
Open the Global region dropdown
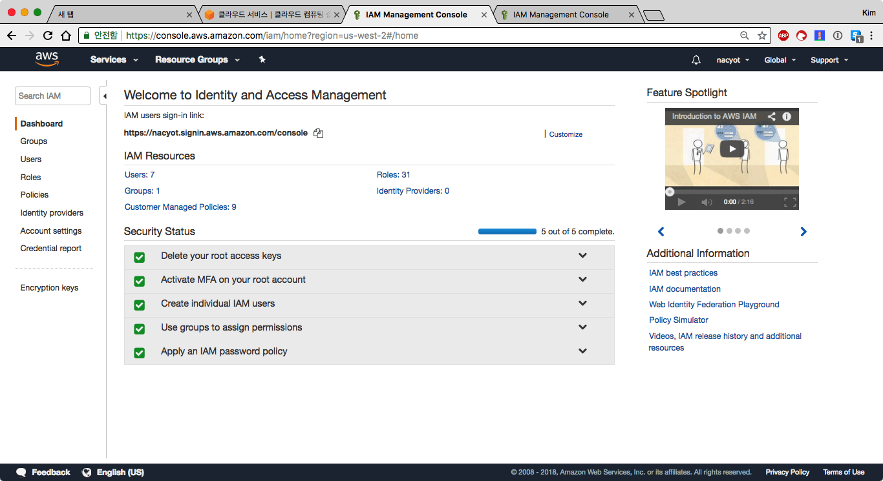[780, 60]
